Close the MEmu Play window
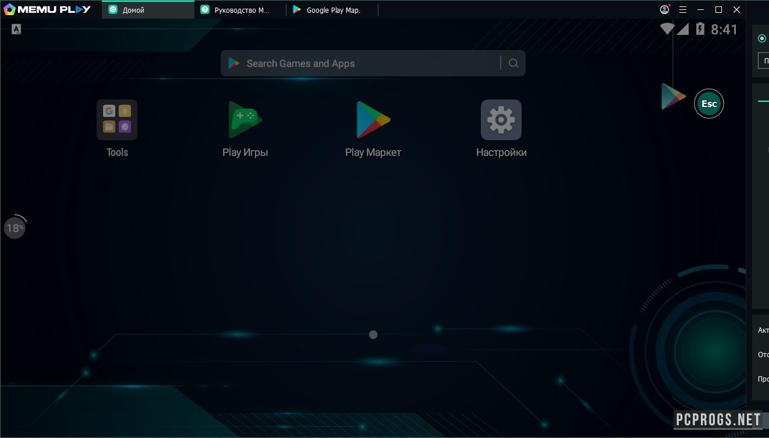 (x=737, y=10)
